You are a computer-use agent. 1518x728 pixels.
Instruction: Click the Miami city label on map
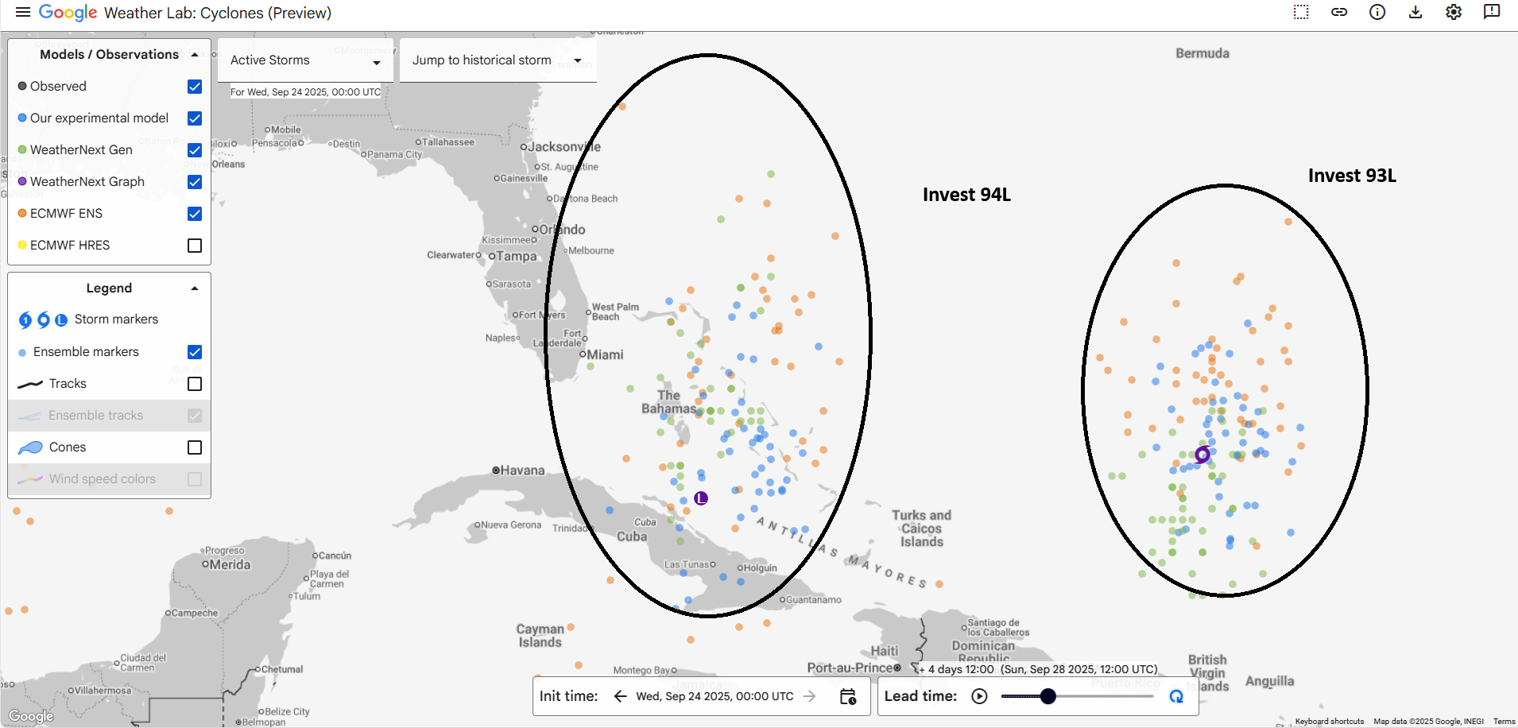tap(605, 354)
